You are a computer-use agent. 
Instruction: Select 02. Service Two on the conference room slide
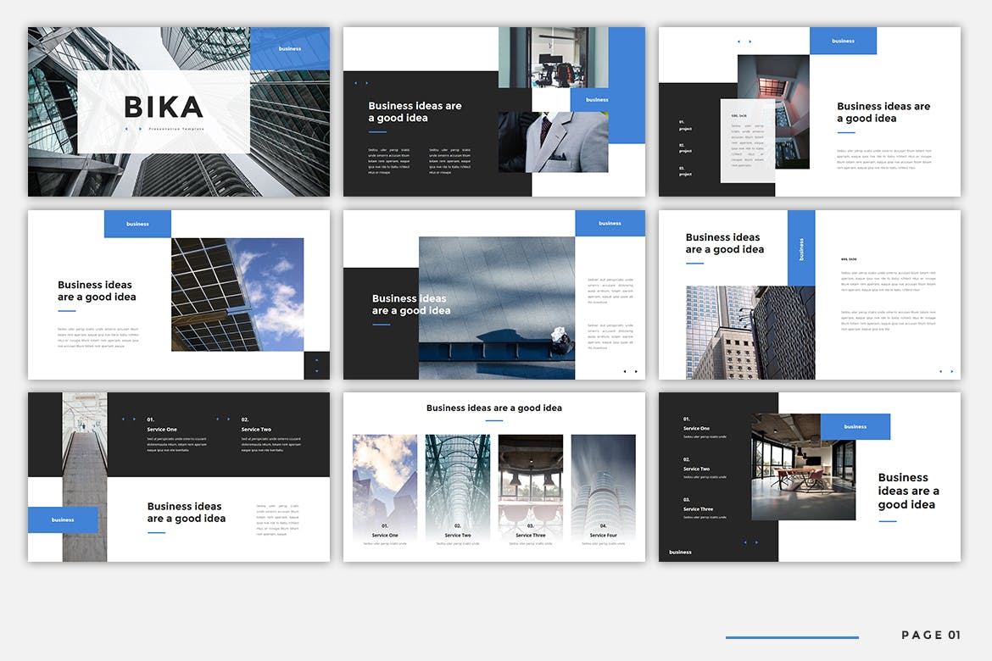[696, 464]
